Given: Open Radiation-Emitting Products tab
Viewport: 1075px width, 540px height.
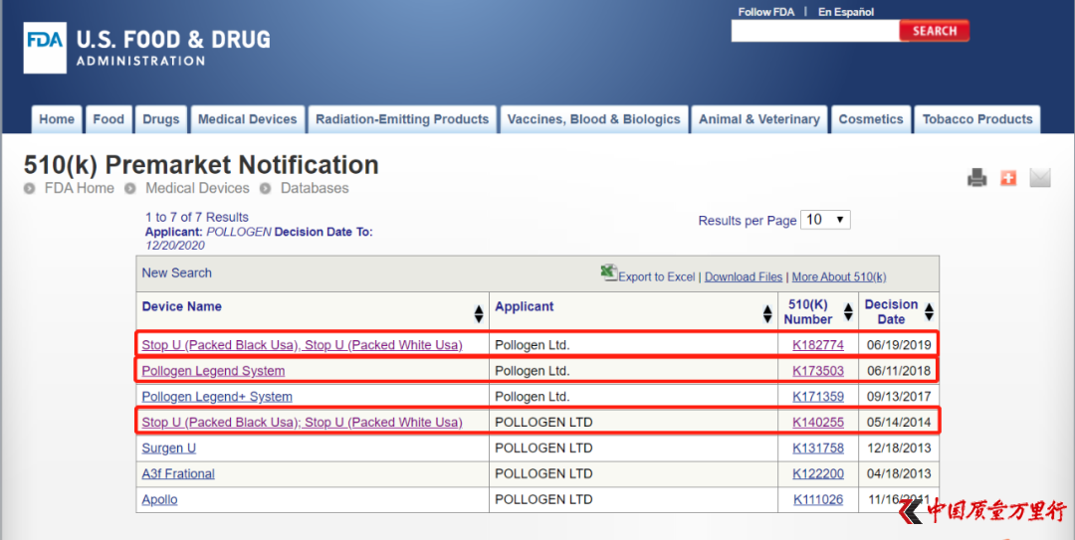Looking at the screenshot, I should pos(402,119).
